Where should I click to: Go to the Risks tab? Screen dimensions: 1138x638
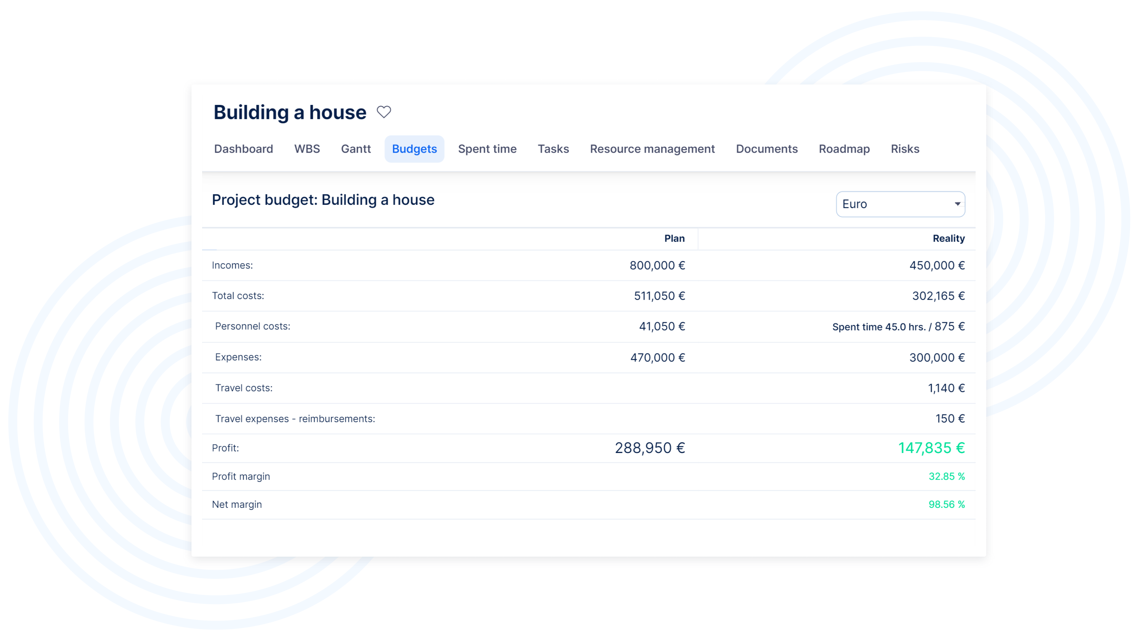coord(904,149)
